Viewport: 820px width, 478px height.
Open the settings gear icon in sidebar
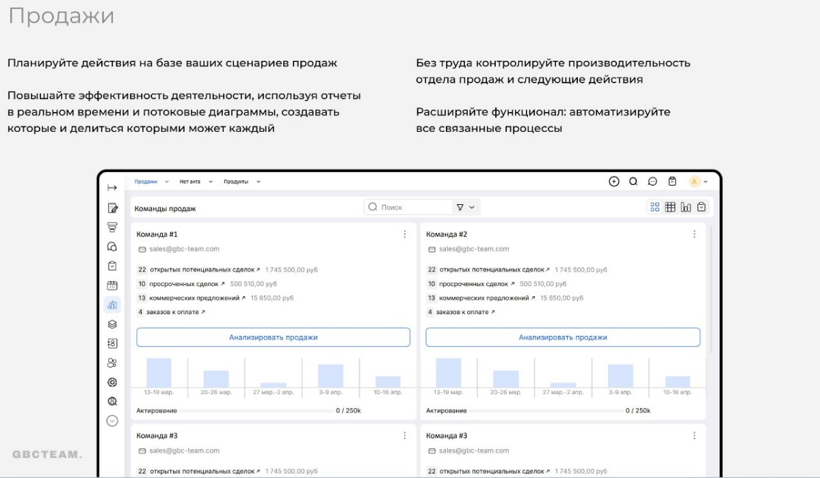112,382
